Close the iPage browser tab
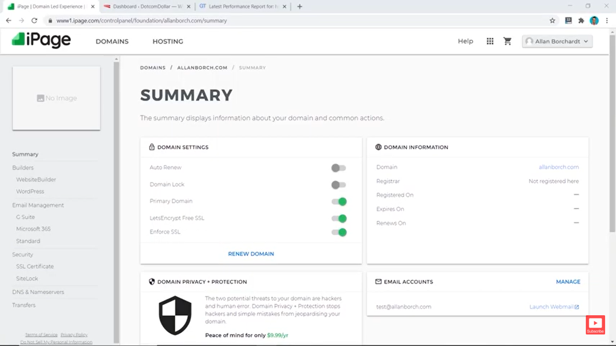This screenshot has height=346, width=616. (93, 6)
